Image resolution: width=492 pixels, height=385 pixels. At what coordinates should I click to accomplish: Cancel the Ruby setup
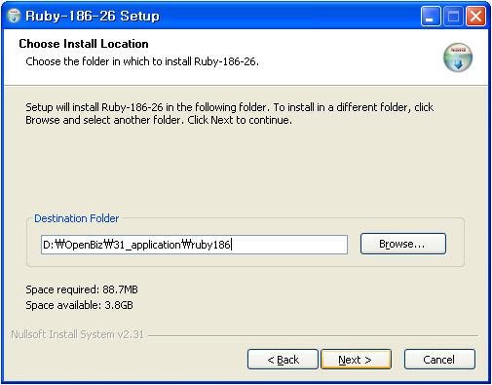coord(439,360)
